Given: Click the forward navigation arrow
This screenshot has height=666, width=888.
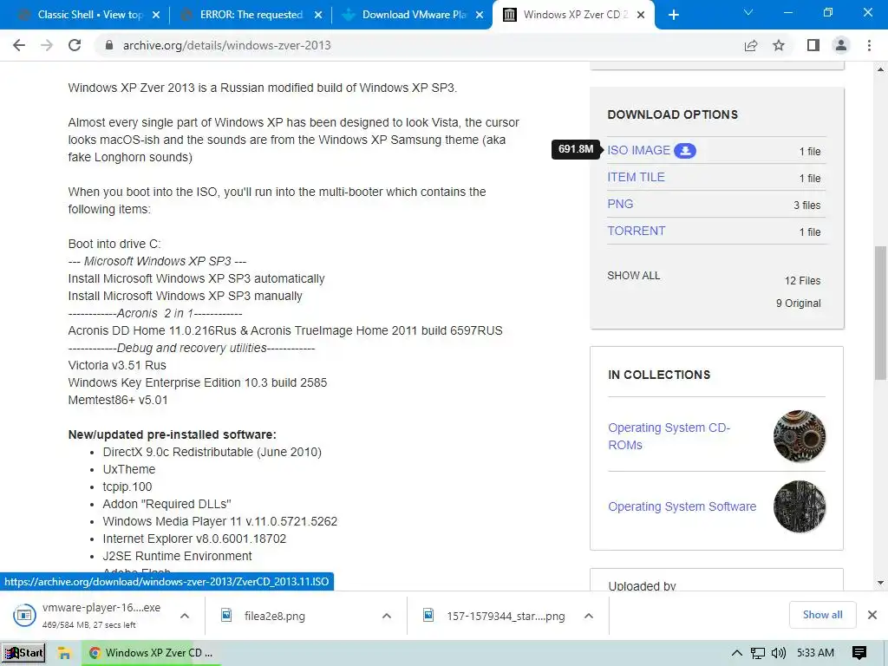Looking at the screenshot, I should (47, 45).
